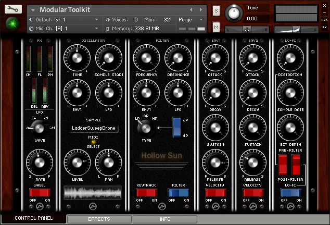Click the Solo S button
The height and width of the screenshot is (225, 330).
[x=216, y=11]
